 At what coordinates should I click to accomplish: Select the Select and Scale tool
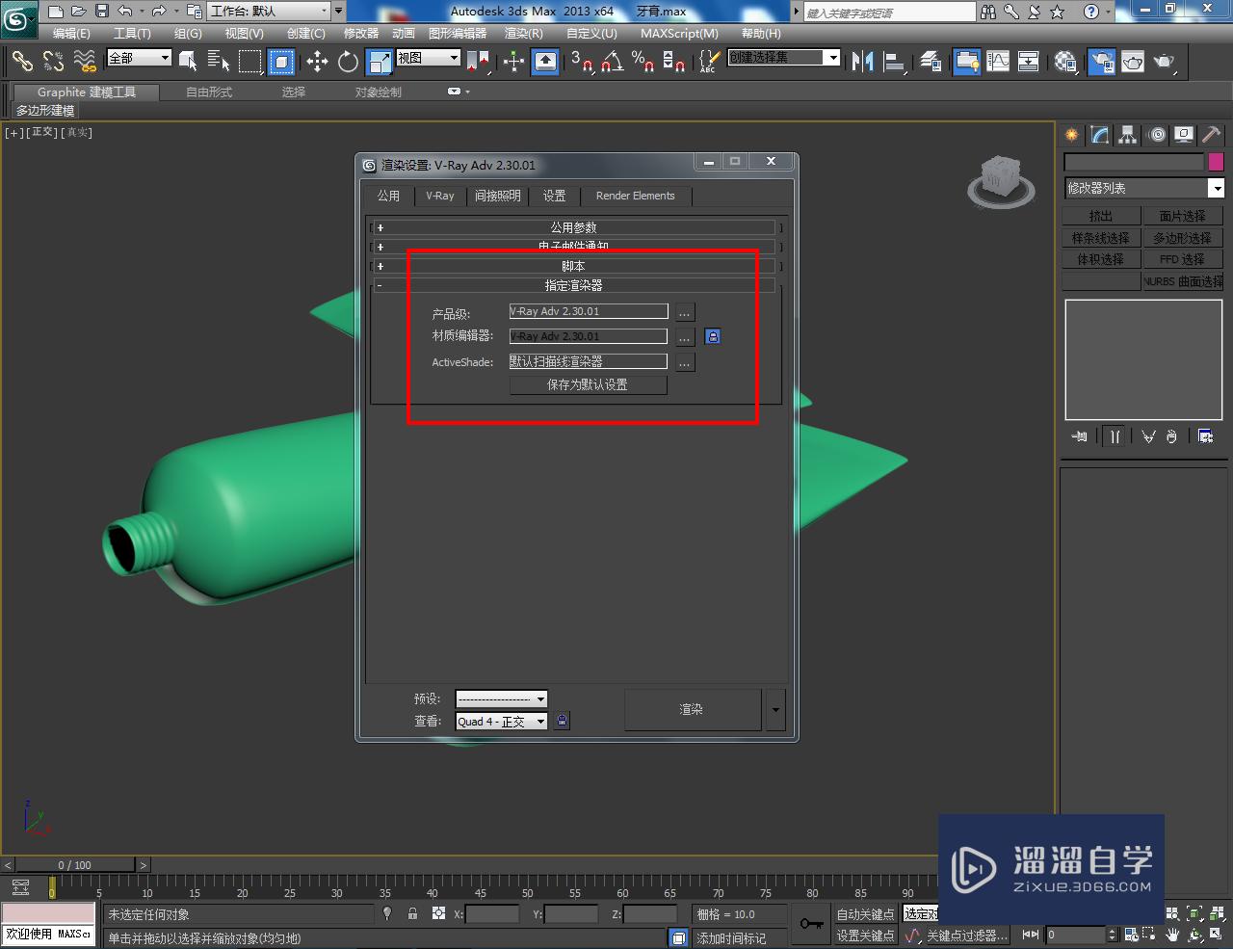point(380,62)
